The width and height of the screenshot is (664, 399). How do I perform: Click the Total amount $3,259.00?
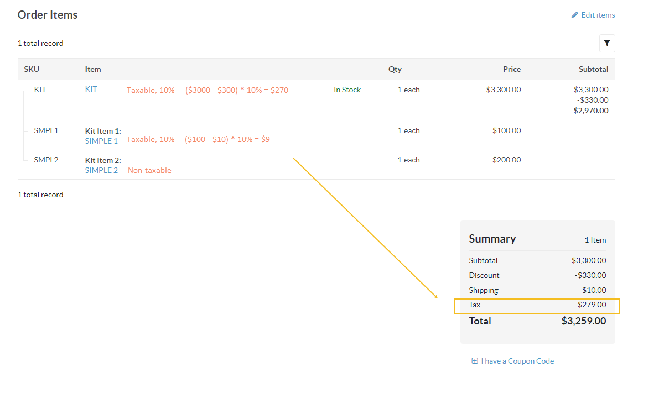583,321
